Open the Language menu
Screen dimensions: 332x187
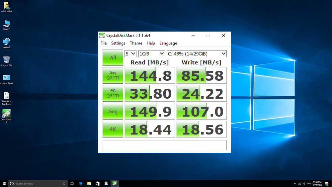tap(168, 43)
